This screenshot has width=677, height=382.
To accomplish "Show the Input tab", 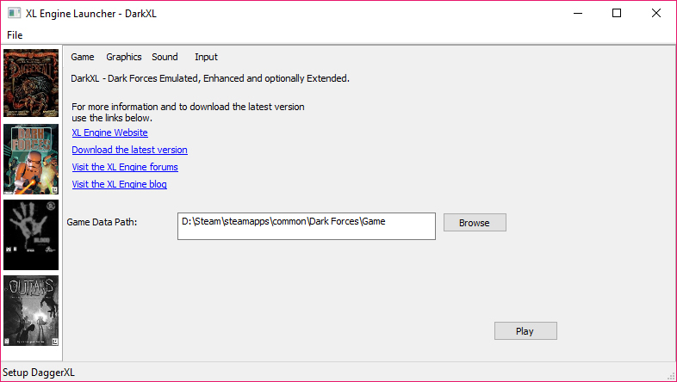I will (206, 57).
